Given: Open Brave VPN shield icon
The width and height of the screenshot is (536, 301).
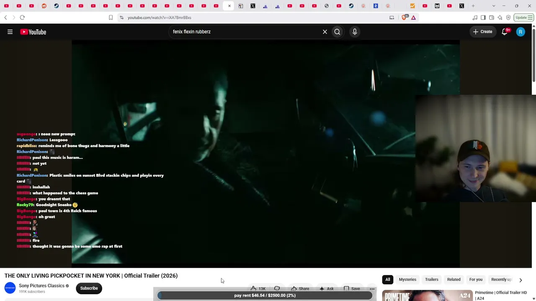Looking at the screenshot, I should point(508,18).
